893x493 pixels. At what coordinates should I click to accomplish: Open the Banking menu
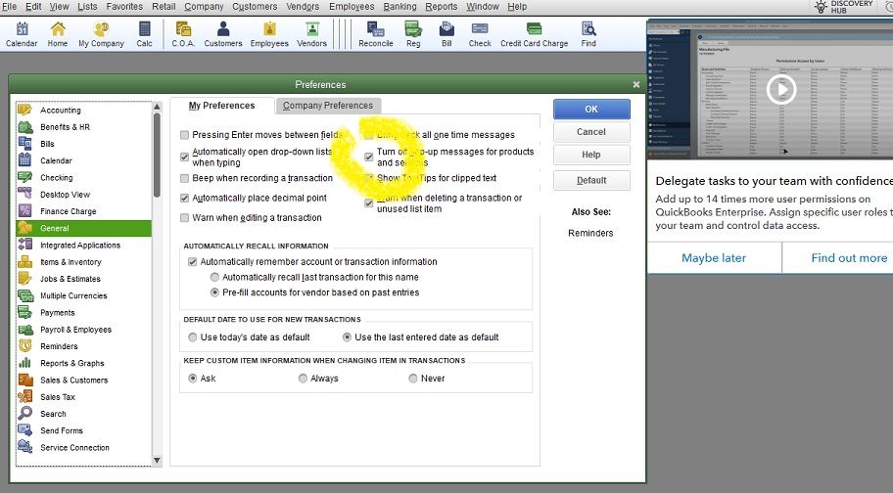pos(399,7)
